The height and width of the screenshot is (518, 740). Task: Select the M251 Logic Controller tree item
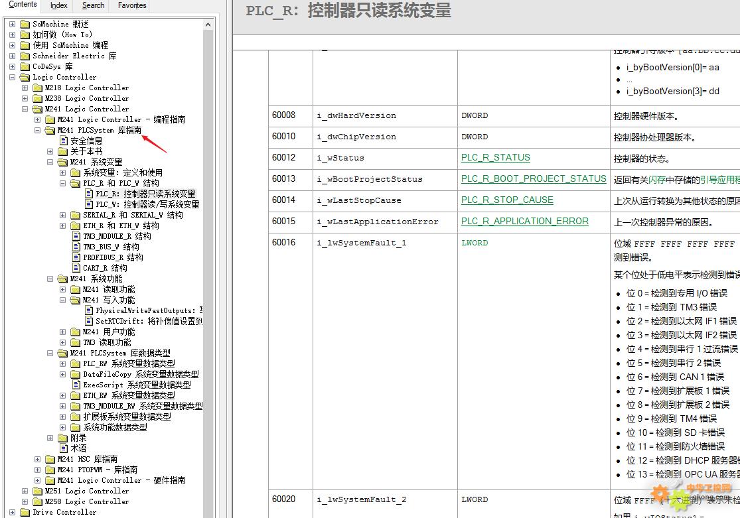point(86,491)
